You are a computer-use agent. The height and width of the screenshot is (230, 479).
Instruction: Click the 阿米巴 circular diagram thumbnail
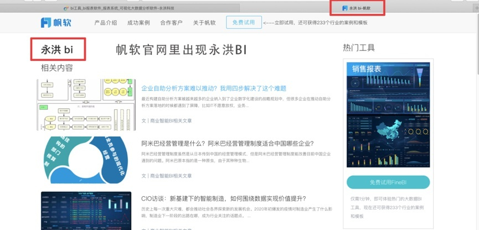tap(86, 160)
